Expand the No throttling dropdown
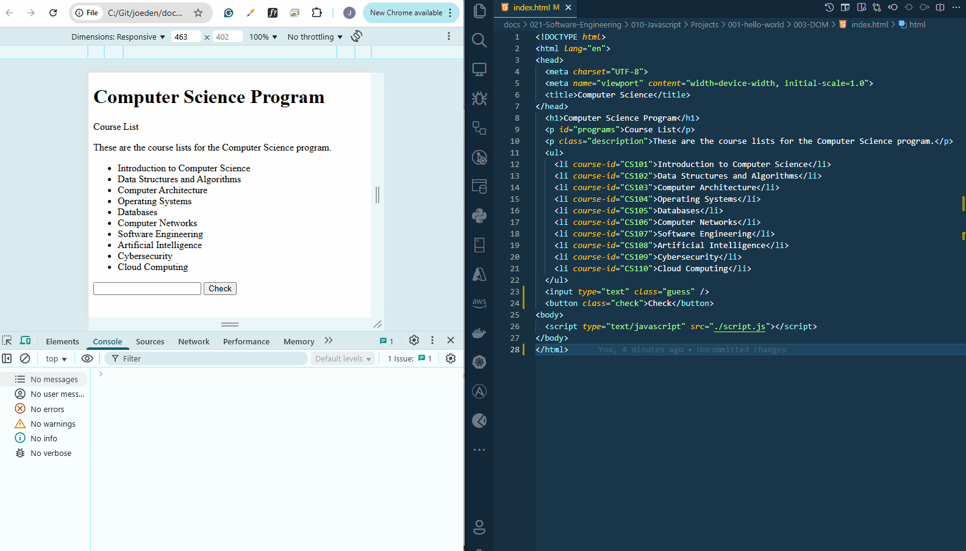 coord(315,37)
